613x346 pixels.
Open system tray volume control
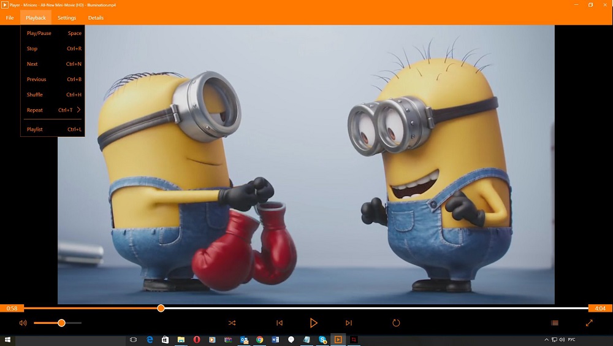562,340
